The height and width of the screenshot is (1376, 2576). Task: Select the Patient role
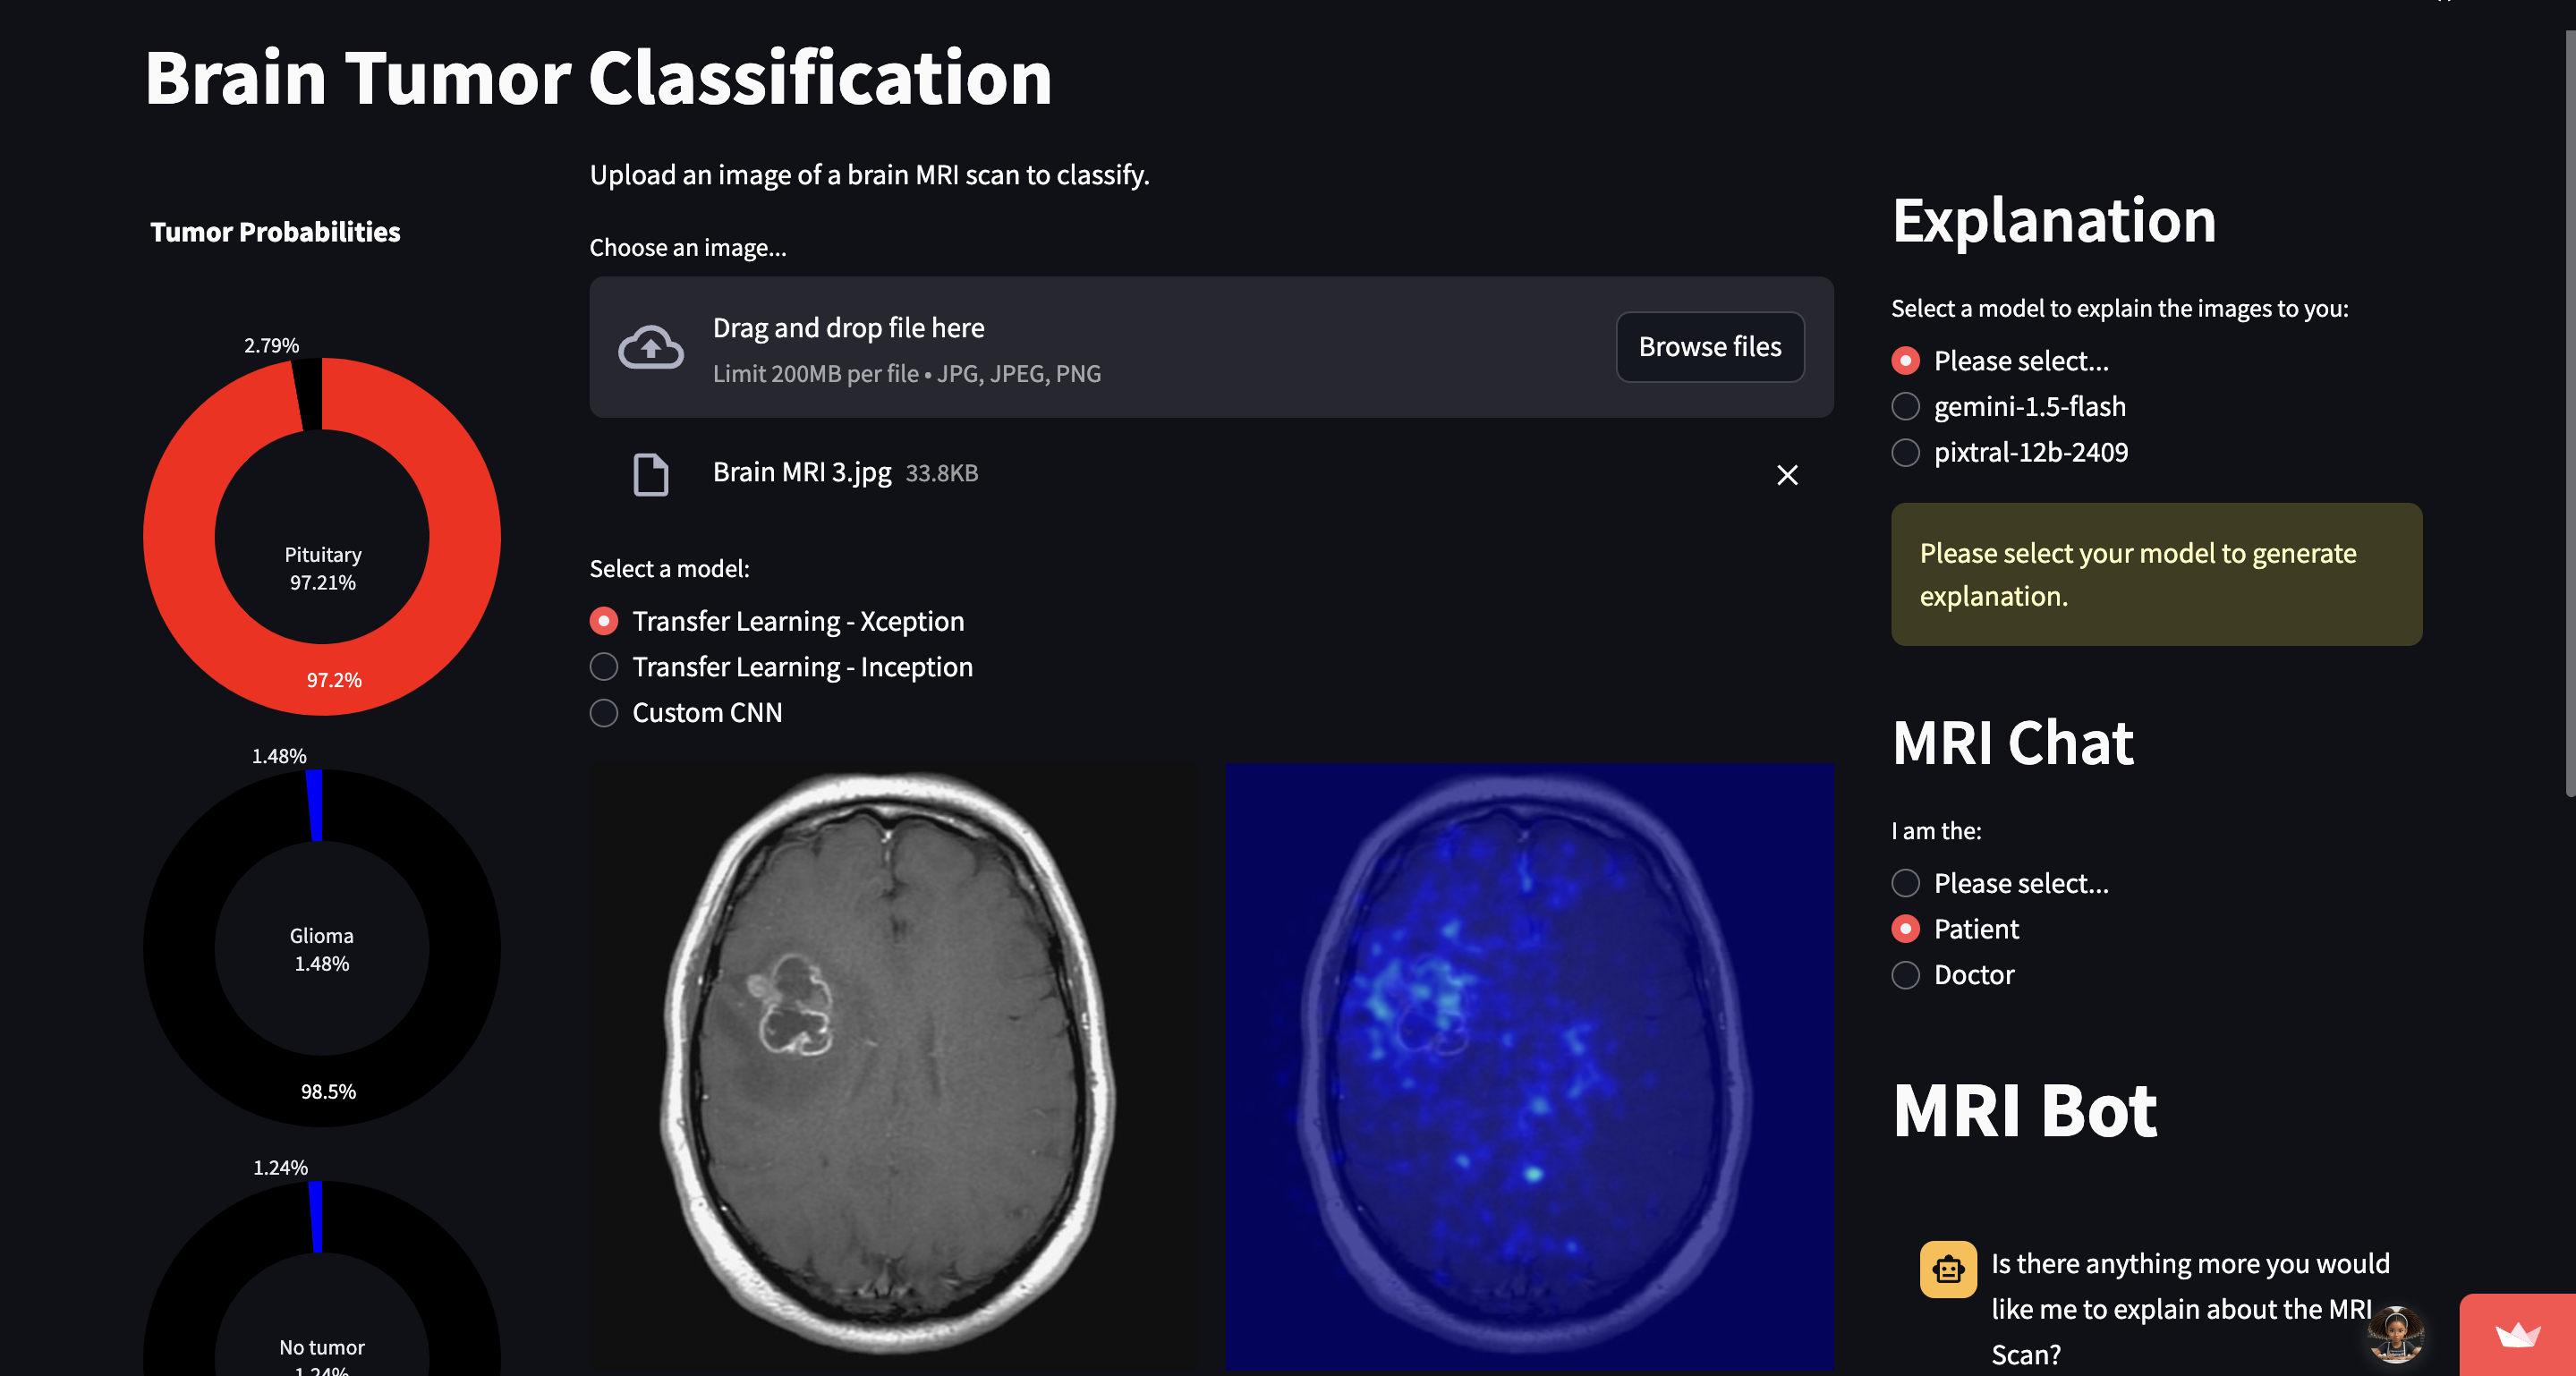(1955, 929)
